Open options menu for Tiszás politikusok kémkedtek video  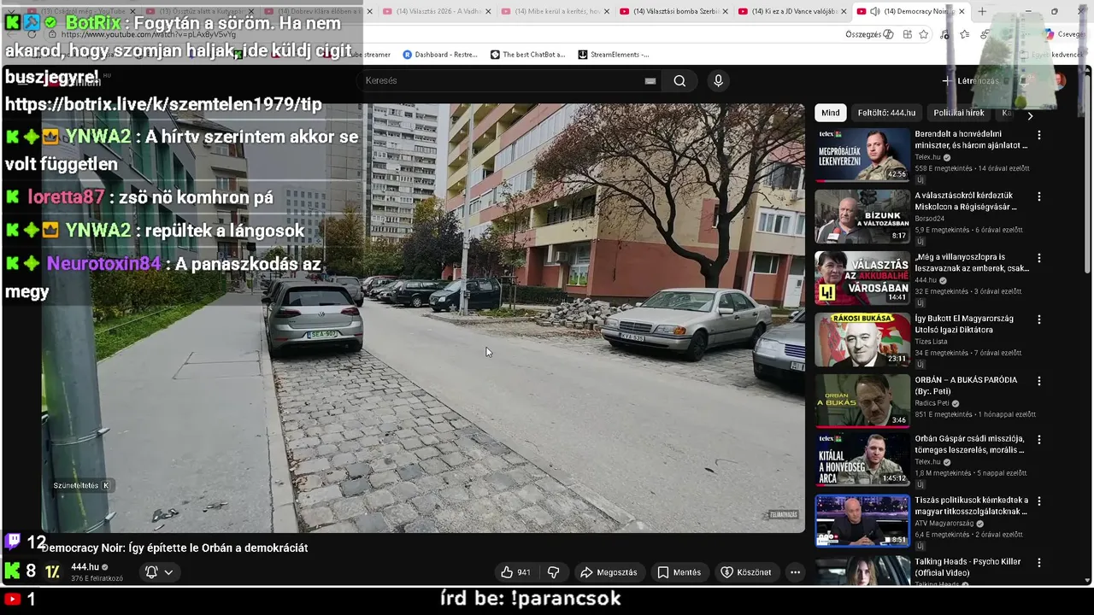coord(1039,501)
